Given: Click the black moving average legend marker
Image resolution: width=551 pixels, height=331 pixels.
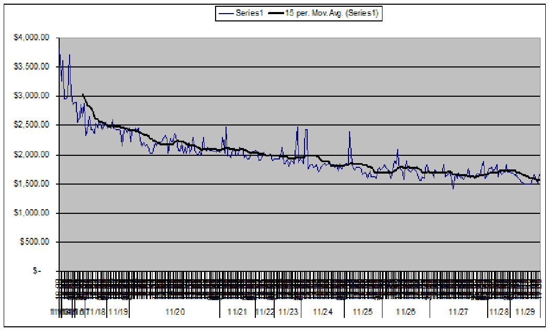Looking at the screenshot, I should 276,14.
